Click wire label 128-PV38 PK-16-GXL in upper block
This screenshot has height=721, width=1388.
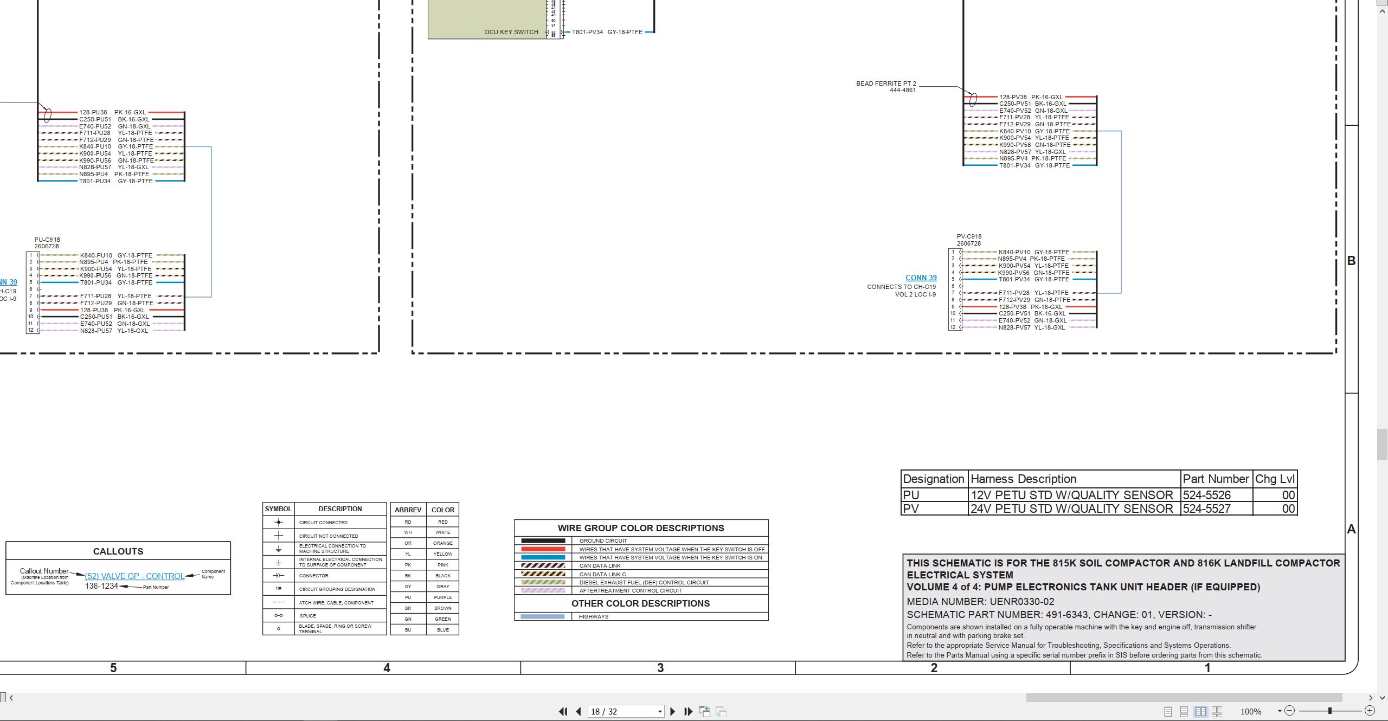pos(1031,97)
